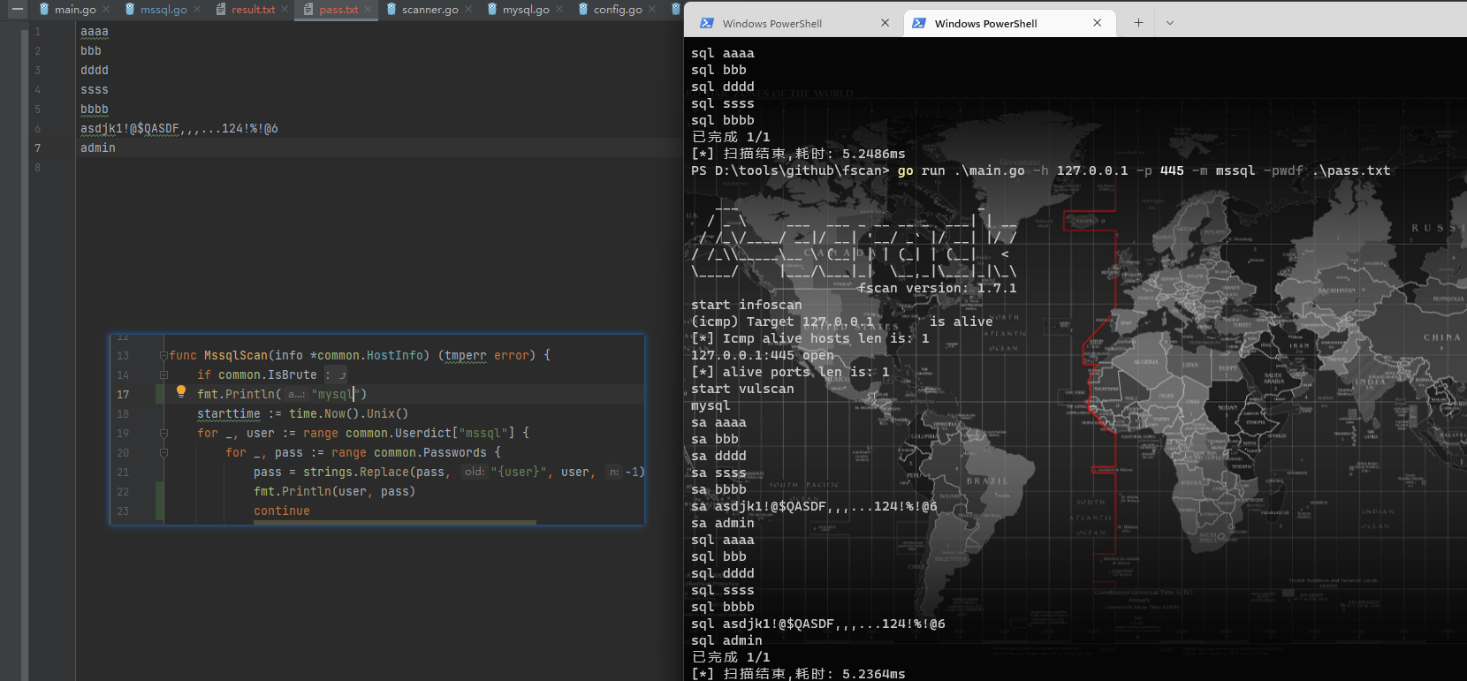The height and width of the screenshot is (681, 1467).
Task: Expand the folded if common.IsBrute block
Action: [x=163, y=375]
